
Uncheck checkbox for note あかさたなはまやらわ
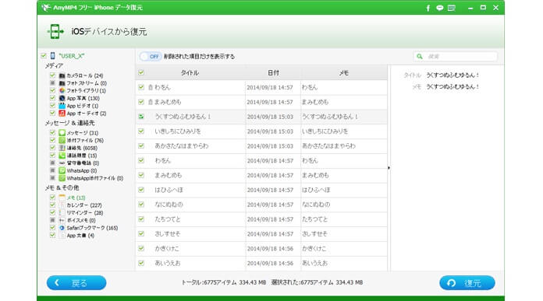click(x=141, y=145)
